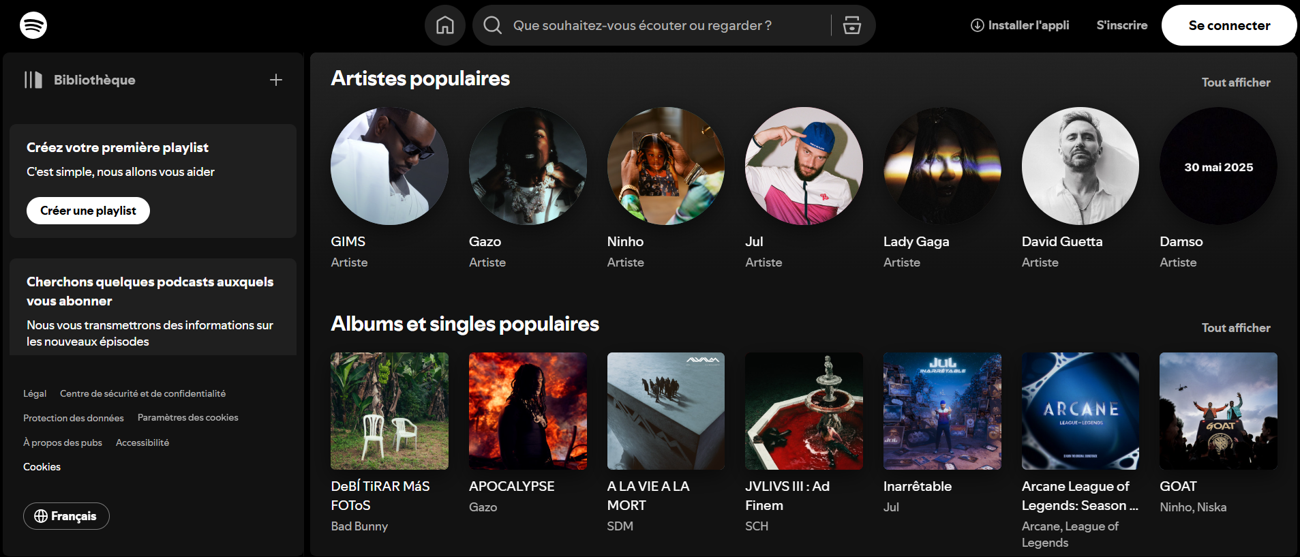Viewport: 1300px width, 557px height.
Task: Click the Spotify logo
Action: click(x=33, y=25)
